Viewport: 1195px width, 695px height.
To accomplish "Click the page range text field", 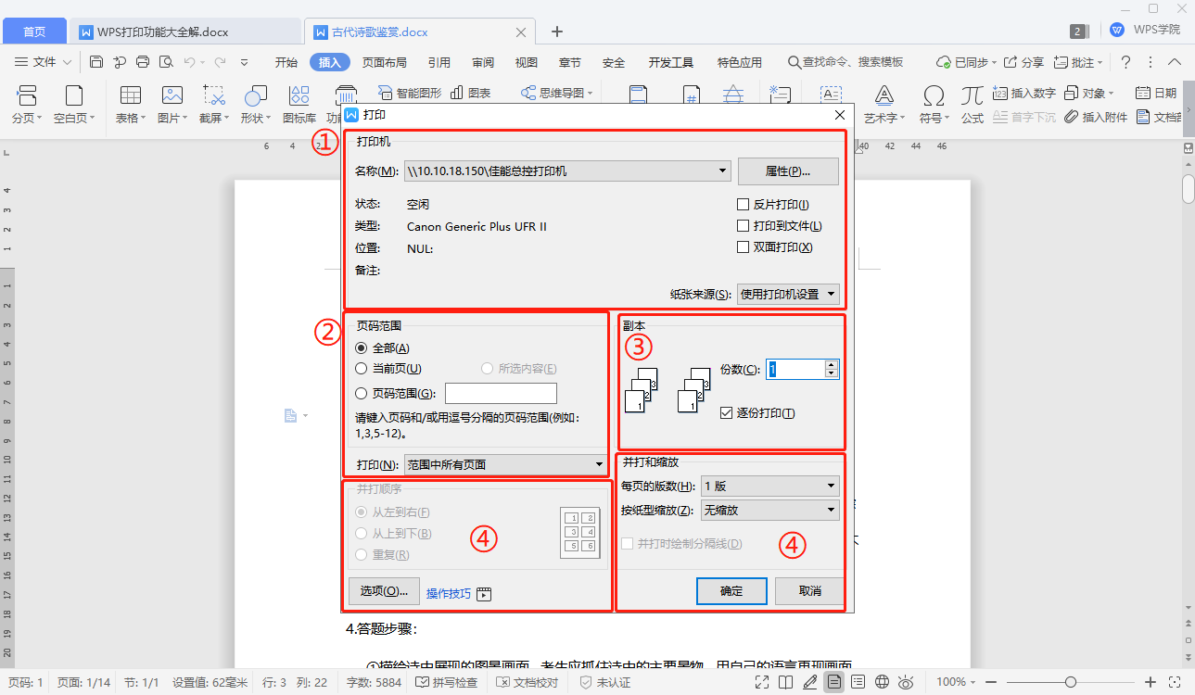I will [501, 393].
